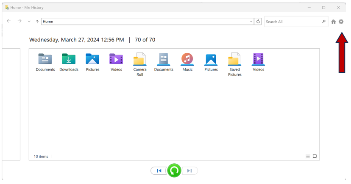Switch to details list view

[308, 157]
